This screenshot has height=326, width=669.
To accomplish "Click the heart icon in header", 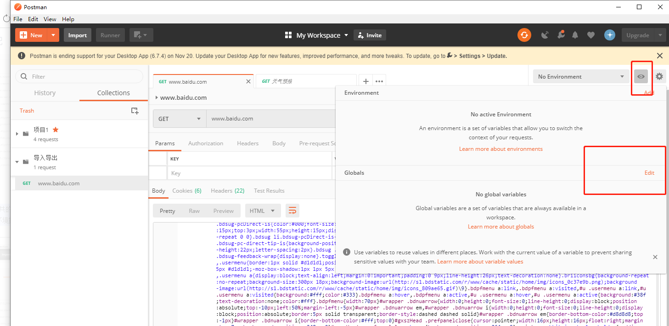I will click(x=591, y=35).
